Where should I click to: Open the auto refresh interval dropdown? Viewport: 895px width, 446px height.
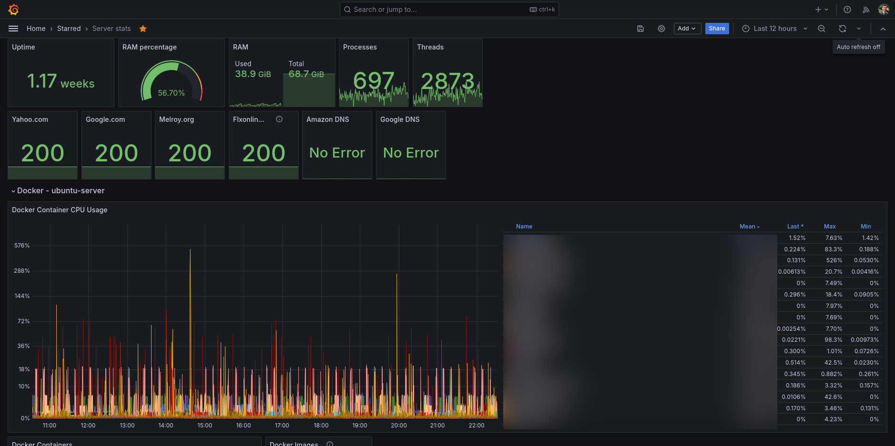click(859, 29)
